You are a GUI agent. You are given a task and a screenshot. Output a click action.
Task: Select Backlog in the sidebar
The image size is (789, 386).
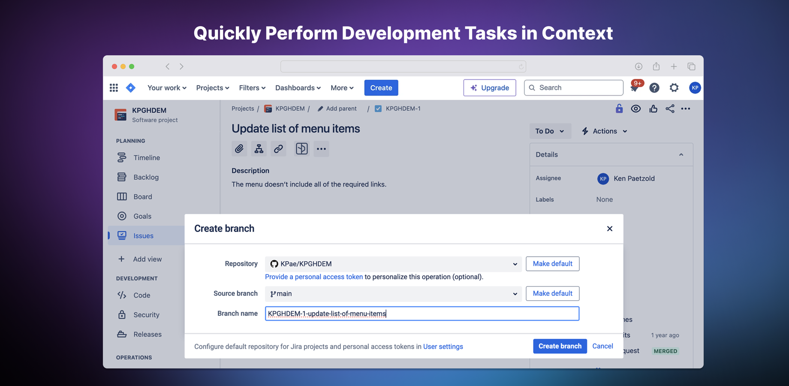click(146, 177)
